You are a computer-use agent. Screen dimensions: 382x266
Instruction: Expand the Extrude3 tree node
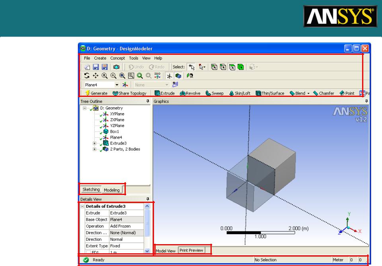(x=95, y=143)
